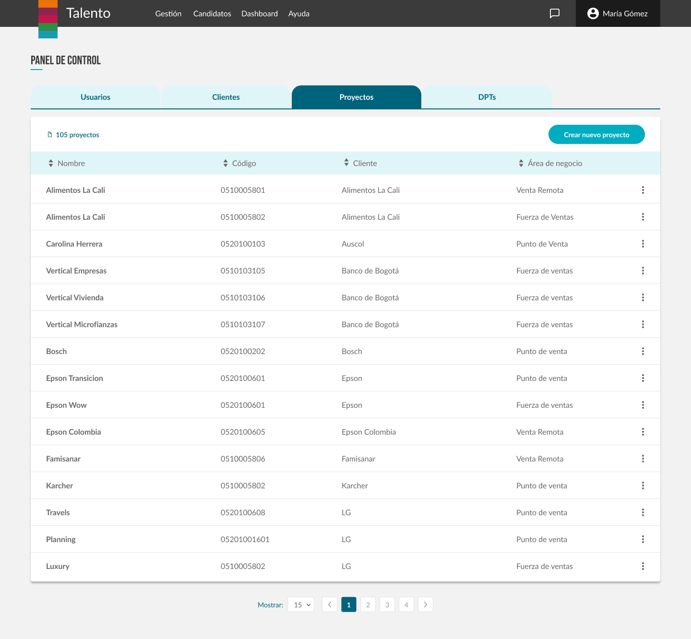Sort projects by Código column
The image size is (691, 639).
(226, 163)
